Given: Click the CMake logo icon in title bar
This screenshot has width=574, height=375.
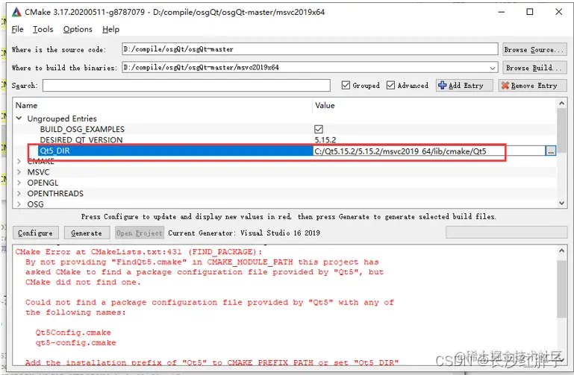Looking at the screenshot, I should (16, 12).
